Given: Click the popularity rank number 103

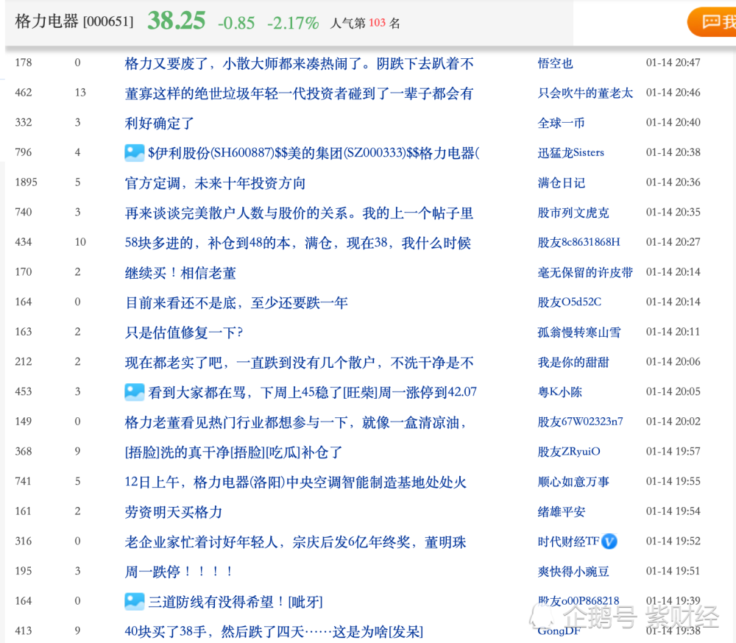Looking at the screenshot, I should pos(377,23).
